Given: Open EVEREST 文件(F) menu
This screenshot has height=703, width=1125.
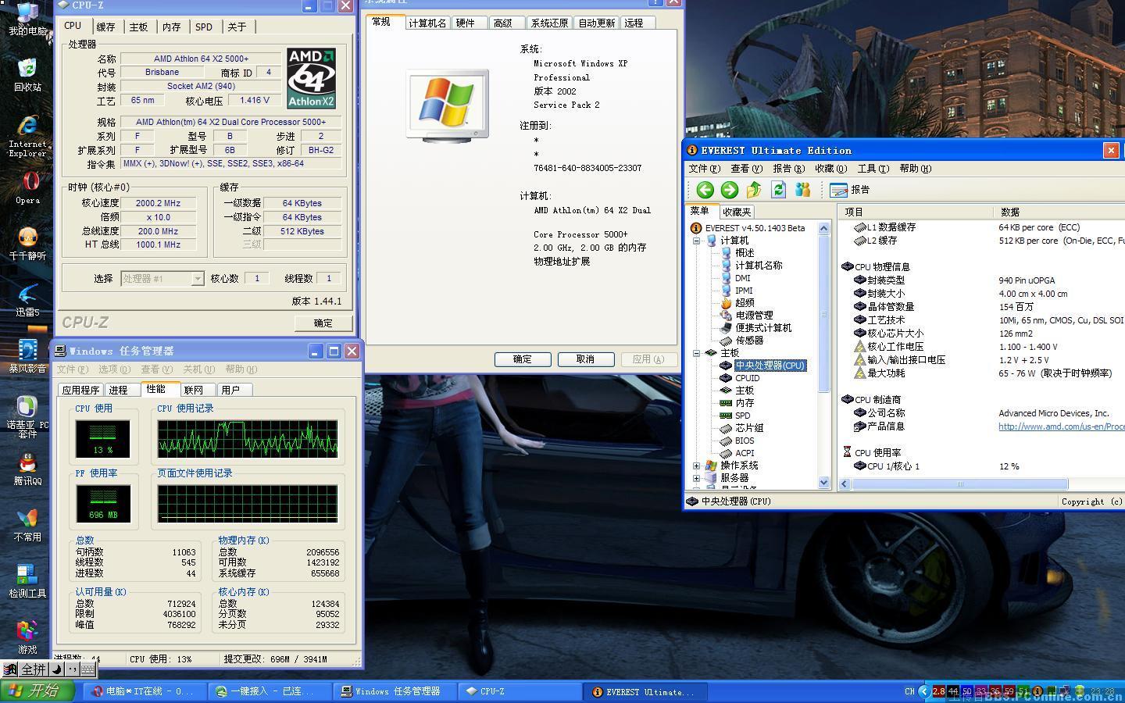Looking at the screenshot, I should (x=704, y=168).
